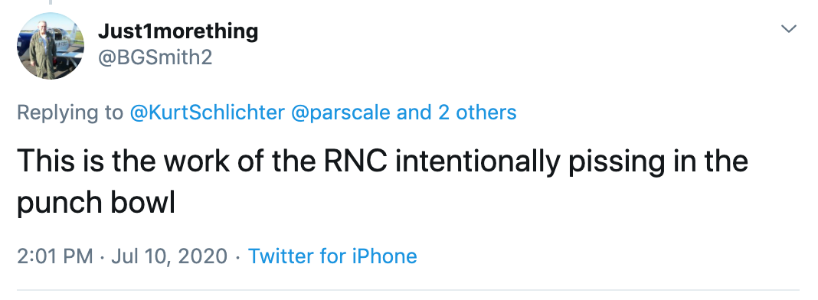Viewport: 818px width, 300px height.
Task: Open the tweet options chevron menu
Action: pos(789,29)
